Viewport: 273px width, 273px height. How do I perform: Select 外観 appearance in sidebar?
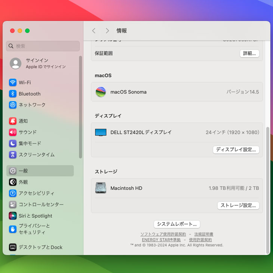(x=23, y=182)
